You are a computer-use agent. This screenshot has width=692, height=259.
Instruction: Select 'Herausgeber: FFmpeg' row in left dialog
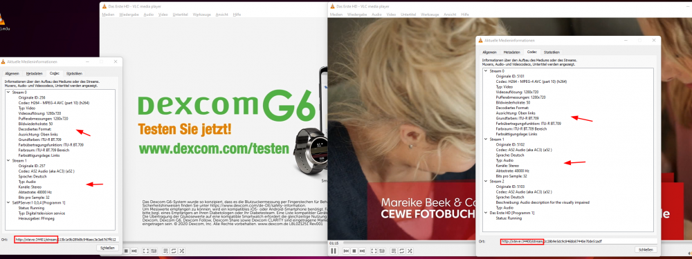[35, 218]
